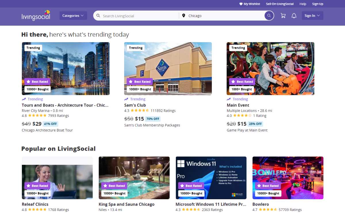Click 7993 Ratings text
345x213 pixels.
coord(59,116)
